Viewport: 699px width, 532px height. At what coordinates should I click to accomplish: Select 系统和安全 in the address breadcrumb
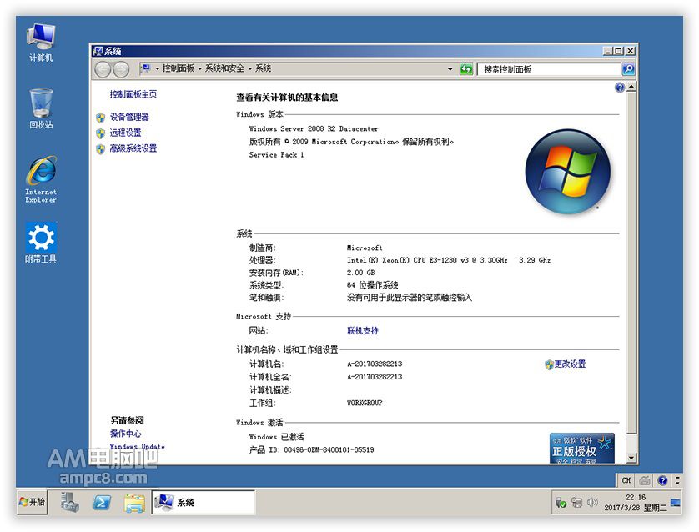[x=224, y=68]
